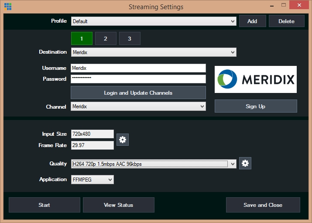Screen dimensions: 312x223
Task: Focus the Username text field
Action: pos(138,68)
